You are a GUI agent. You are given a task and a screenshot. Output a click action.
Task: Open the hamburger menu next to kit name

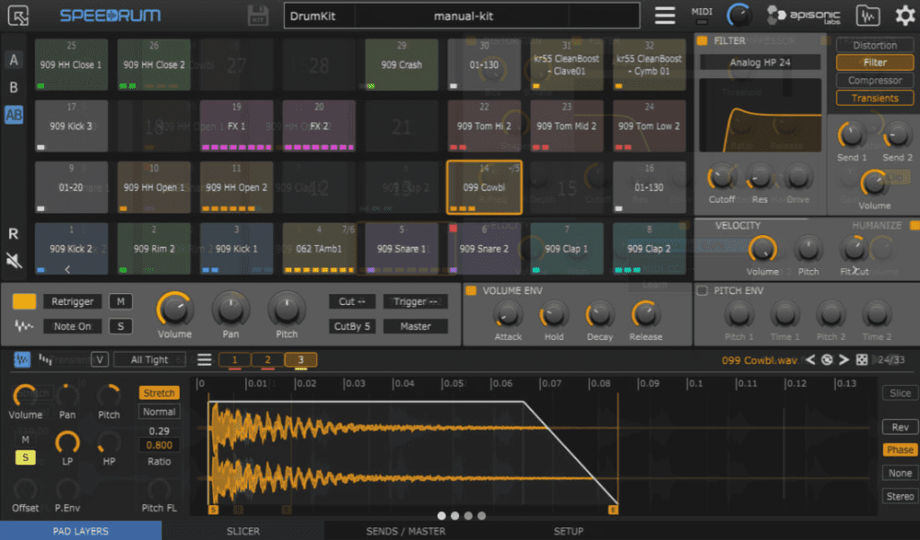(664, 15)
